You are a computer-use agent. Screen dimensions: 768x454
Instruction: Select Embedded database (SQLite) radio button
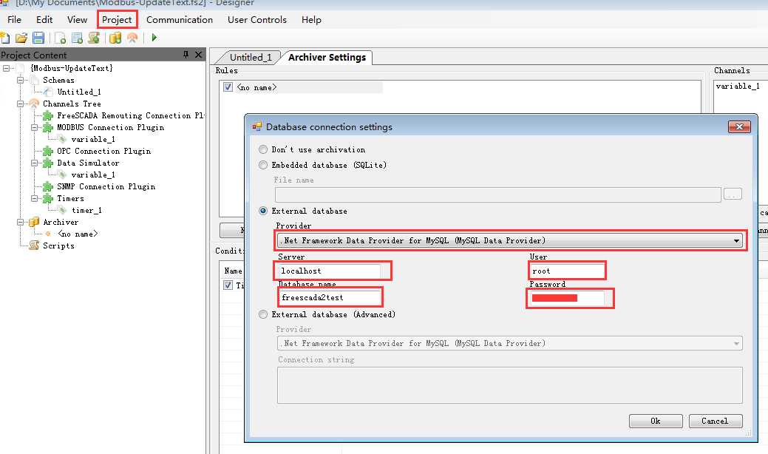pos(263,165)
